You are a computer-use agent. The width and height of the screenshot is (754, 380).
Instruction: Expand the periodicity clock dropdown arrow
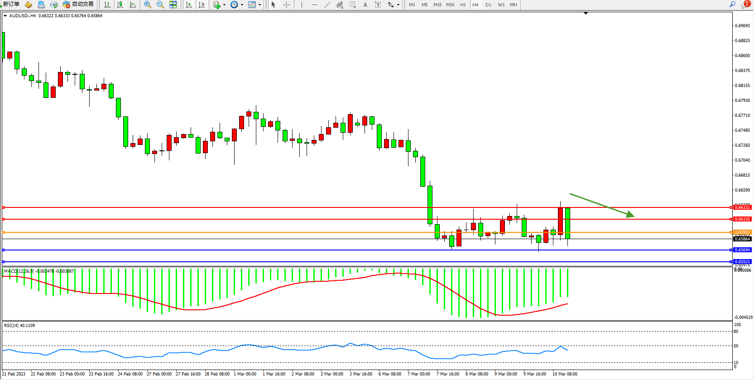242,5
